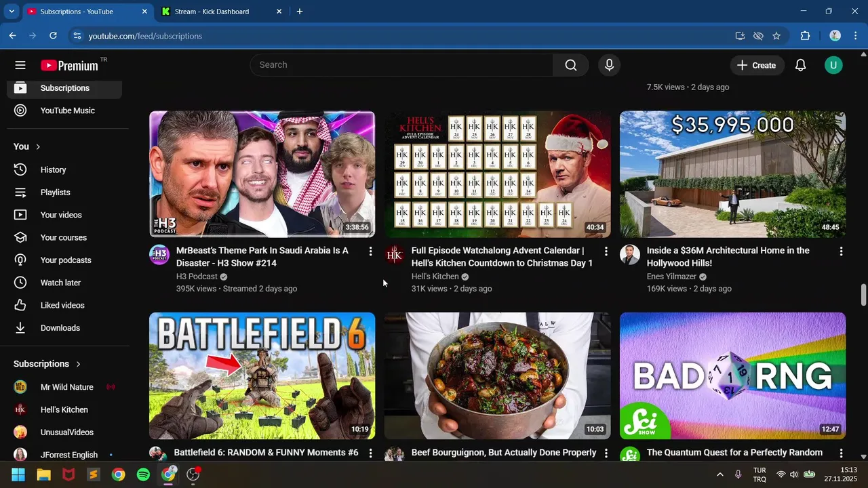868x488 pixels.
Task: Open video title 'Inside a $36M Architectural Home'
Action: tap(728, 257)
